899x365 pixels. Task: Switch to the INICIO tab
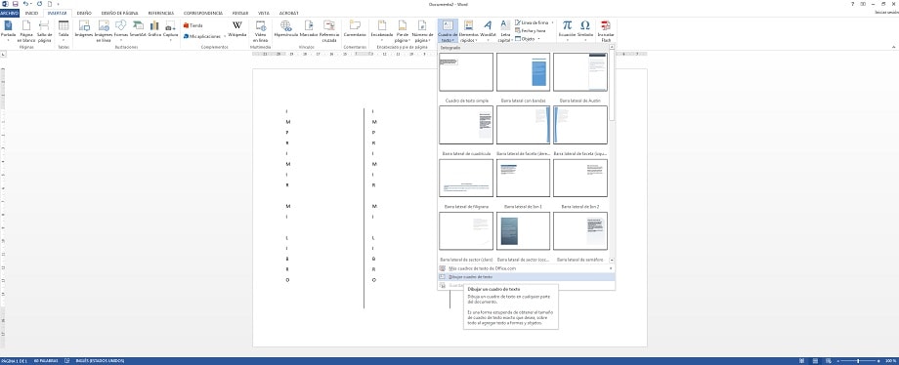(31, 13)
